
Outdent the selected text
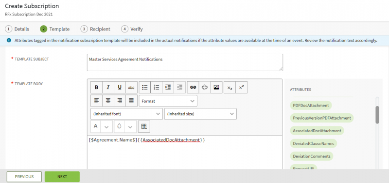[179, 87]
